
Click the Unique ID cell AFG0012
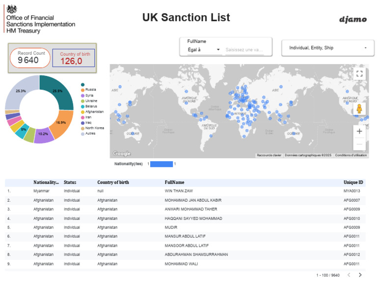point(352,255)
